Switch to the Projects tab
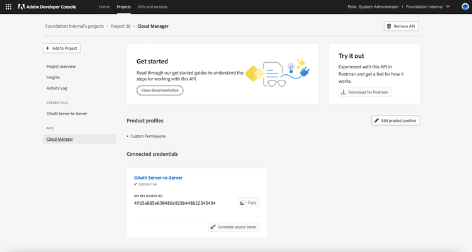The height and width of the screenshot is (252, 472). tap(124, 7)
